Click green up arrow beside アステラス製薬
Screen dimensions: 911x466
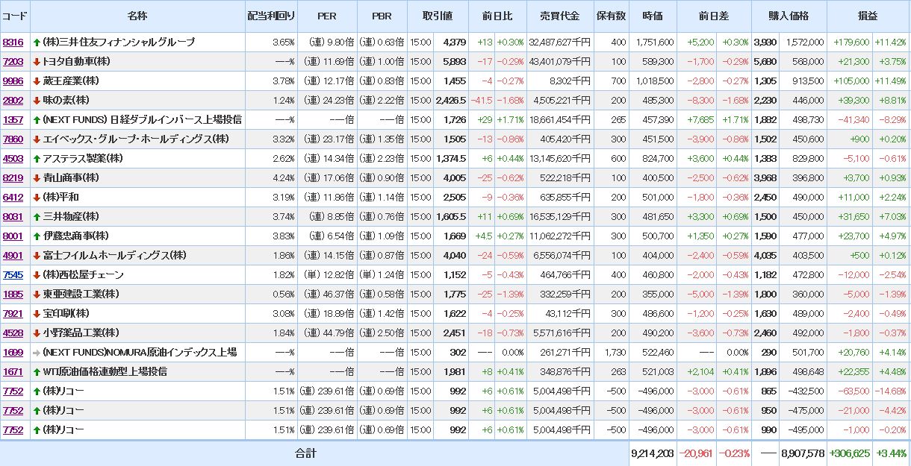coord(37,159)
